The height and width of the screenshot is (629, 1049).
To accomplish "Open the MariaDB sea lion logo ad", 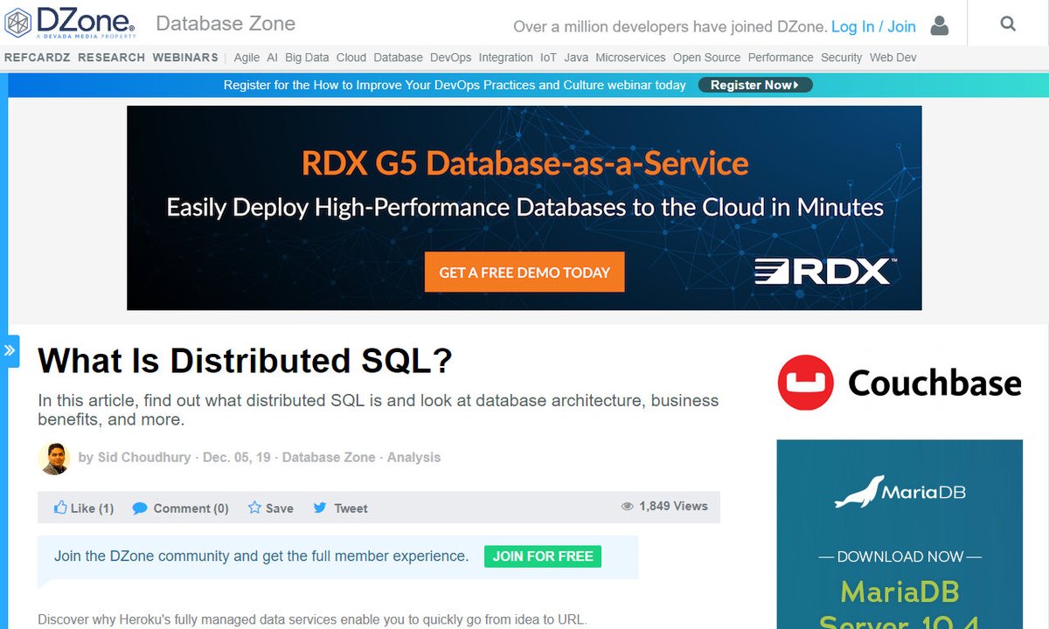I will pos(900,491).
